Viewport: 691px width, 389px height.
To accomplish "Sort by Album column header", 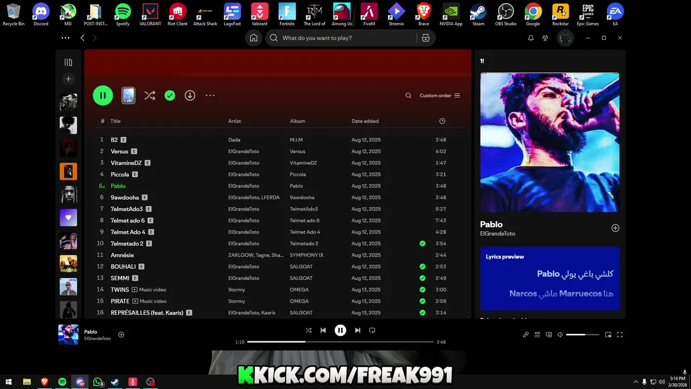I will pyautogui.click(x=297, y=121).
